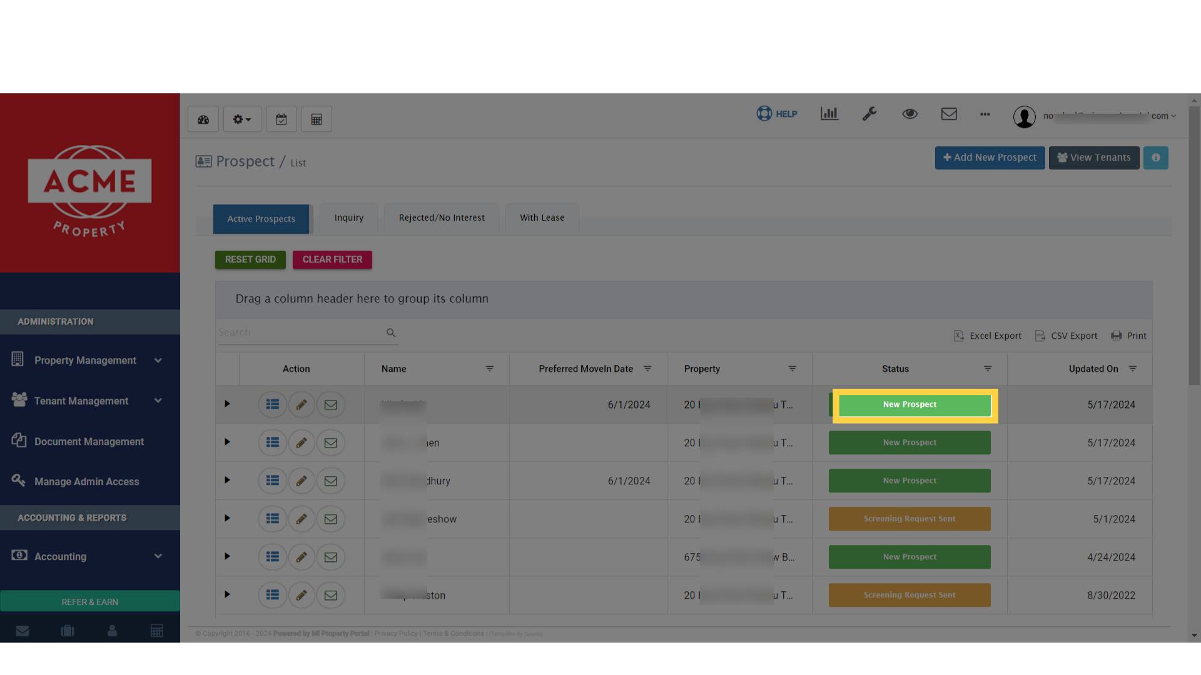1201x675 pixels.
Task: Click the email icon on the third prospect row
Action: (x=330, y=481)
